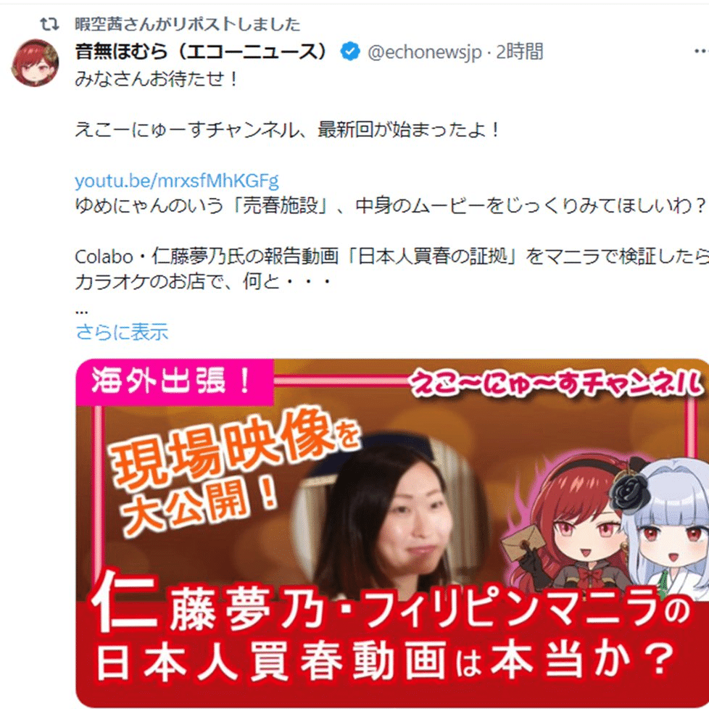This screenshot has width=709, height=709.
Task: Click the Colabo・仁藤夢乃氏の報告動画 text line
Action: pyautogui.click(x=391, y=257)
